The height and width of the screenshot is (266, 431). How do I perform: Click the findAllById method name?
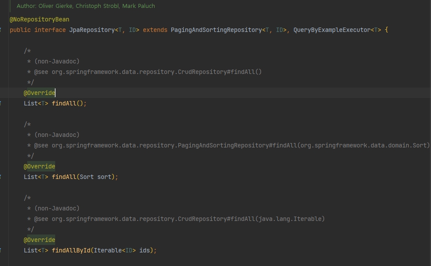[71, 251]
